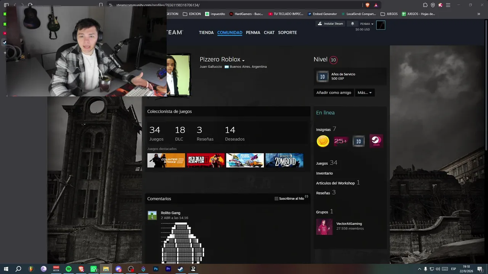Click the Brave Shields lion icon
488x274 pixels.
[367, 5]
